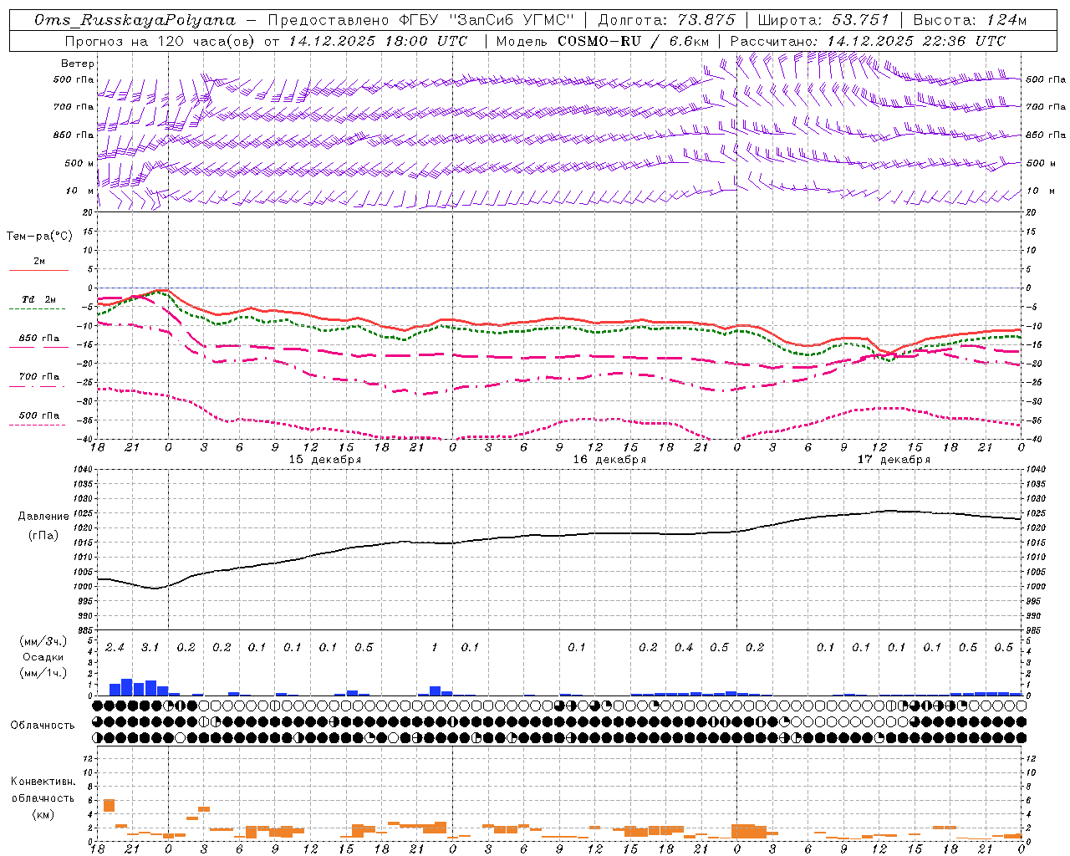Click the forecast start time 14.12.2025 18:00 UTC
1070x856 pixels.
378,41
